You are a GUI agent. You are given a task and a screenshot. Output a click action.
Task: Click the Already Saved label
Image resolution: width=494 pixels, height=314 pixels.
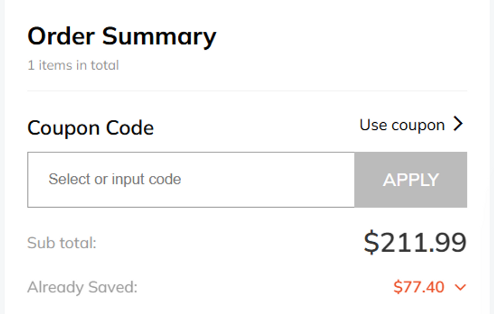(x=82, y=287)
